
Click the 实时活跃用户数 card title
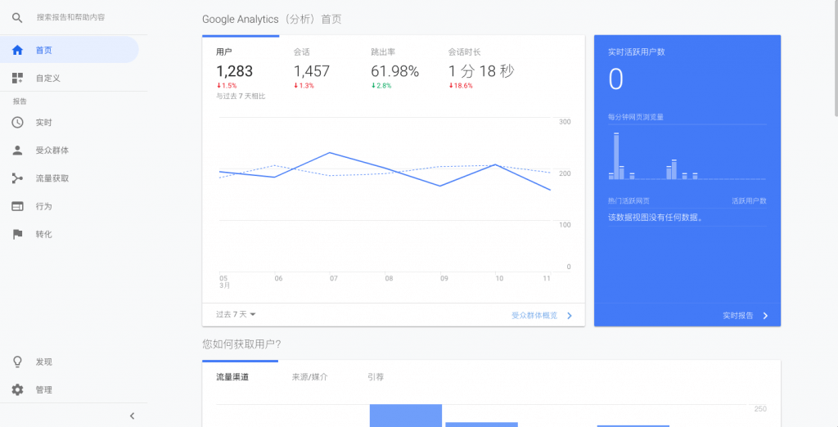tap(637, 52)
